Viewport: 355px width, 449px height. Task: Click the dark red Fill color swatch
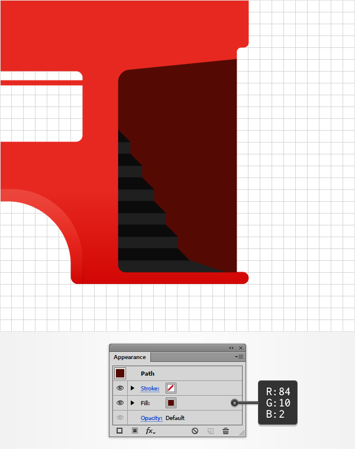tap(171, 403)
